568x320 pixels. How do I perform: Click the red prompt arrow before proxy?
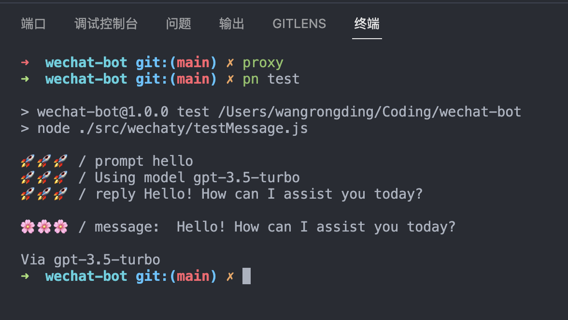pos(25,63)
